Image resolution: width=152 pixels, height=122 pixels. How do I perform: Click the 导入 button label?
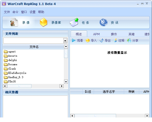click(x=94, y=40)
